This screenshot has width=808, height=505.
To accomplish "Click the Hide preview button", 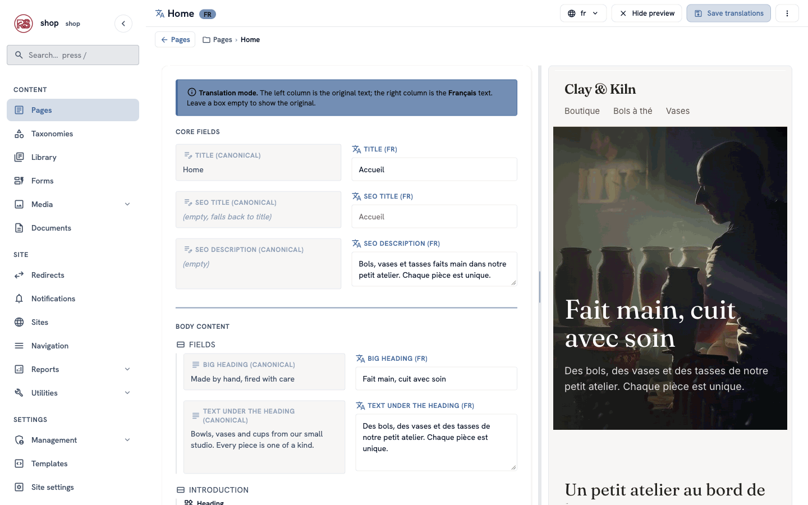I will click(646, 13).
